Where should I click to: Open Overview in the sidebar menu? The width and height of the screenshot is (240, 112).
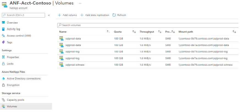(12, 22)
